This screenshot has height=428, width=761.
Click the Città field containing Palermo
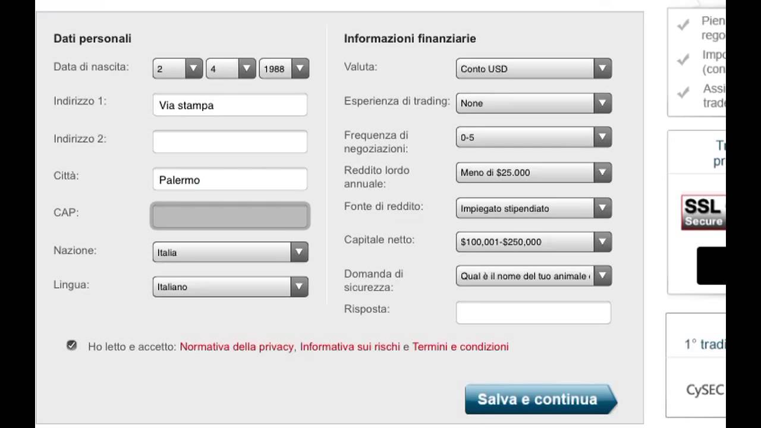pyautogui.click(x=229, y=180)
